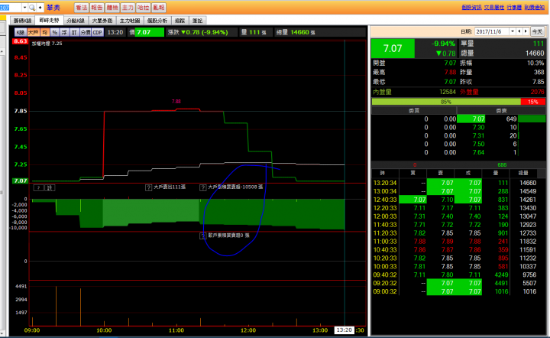This screenshot has width=550, height=338.
Task: Click help icon next to 大戶累積買賣超-10508
Action: tap(202, 188)
